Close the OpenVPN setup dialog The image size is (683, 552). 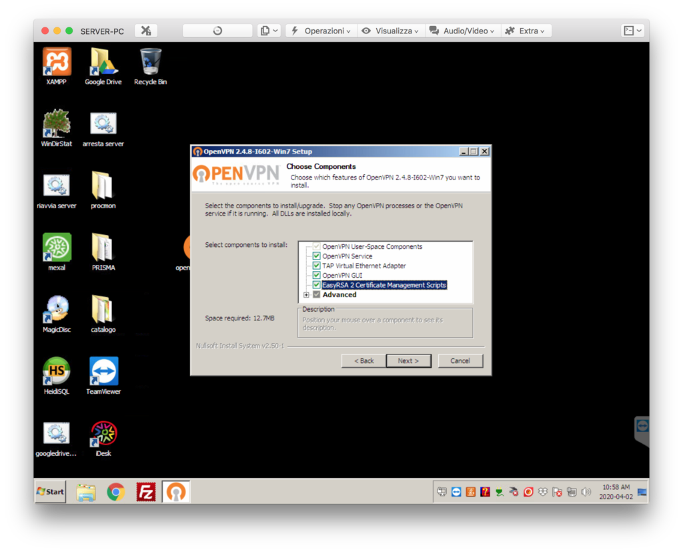484,152
